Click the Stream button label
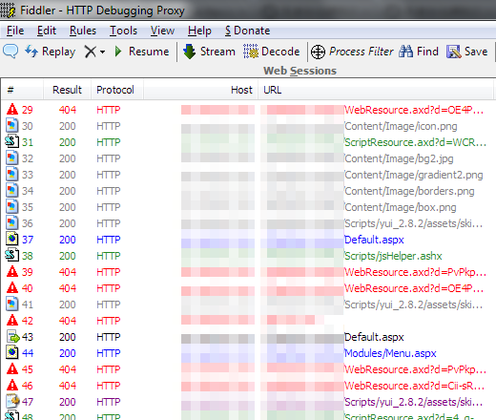Screen dimensions: 496x420 tap(217, 52)
